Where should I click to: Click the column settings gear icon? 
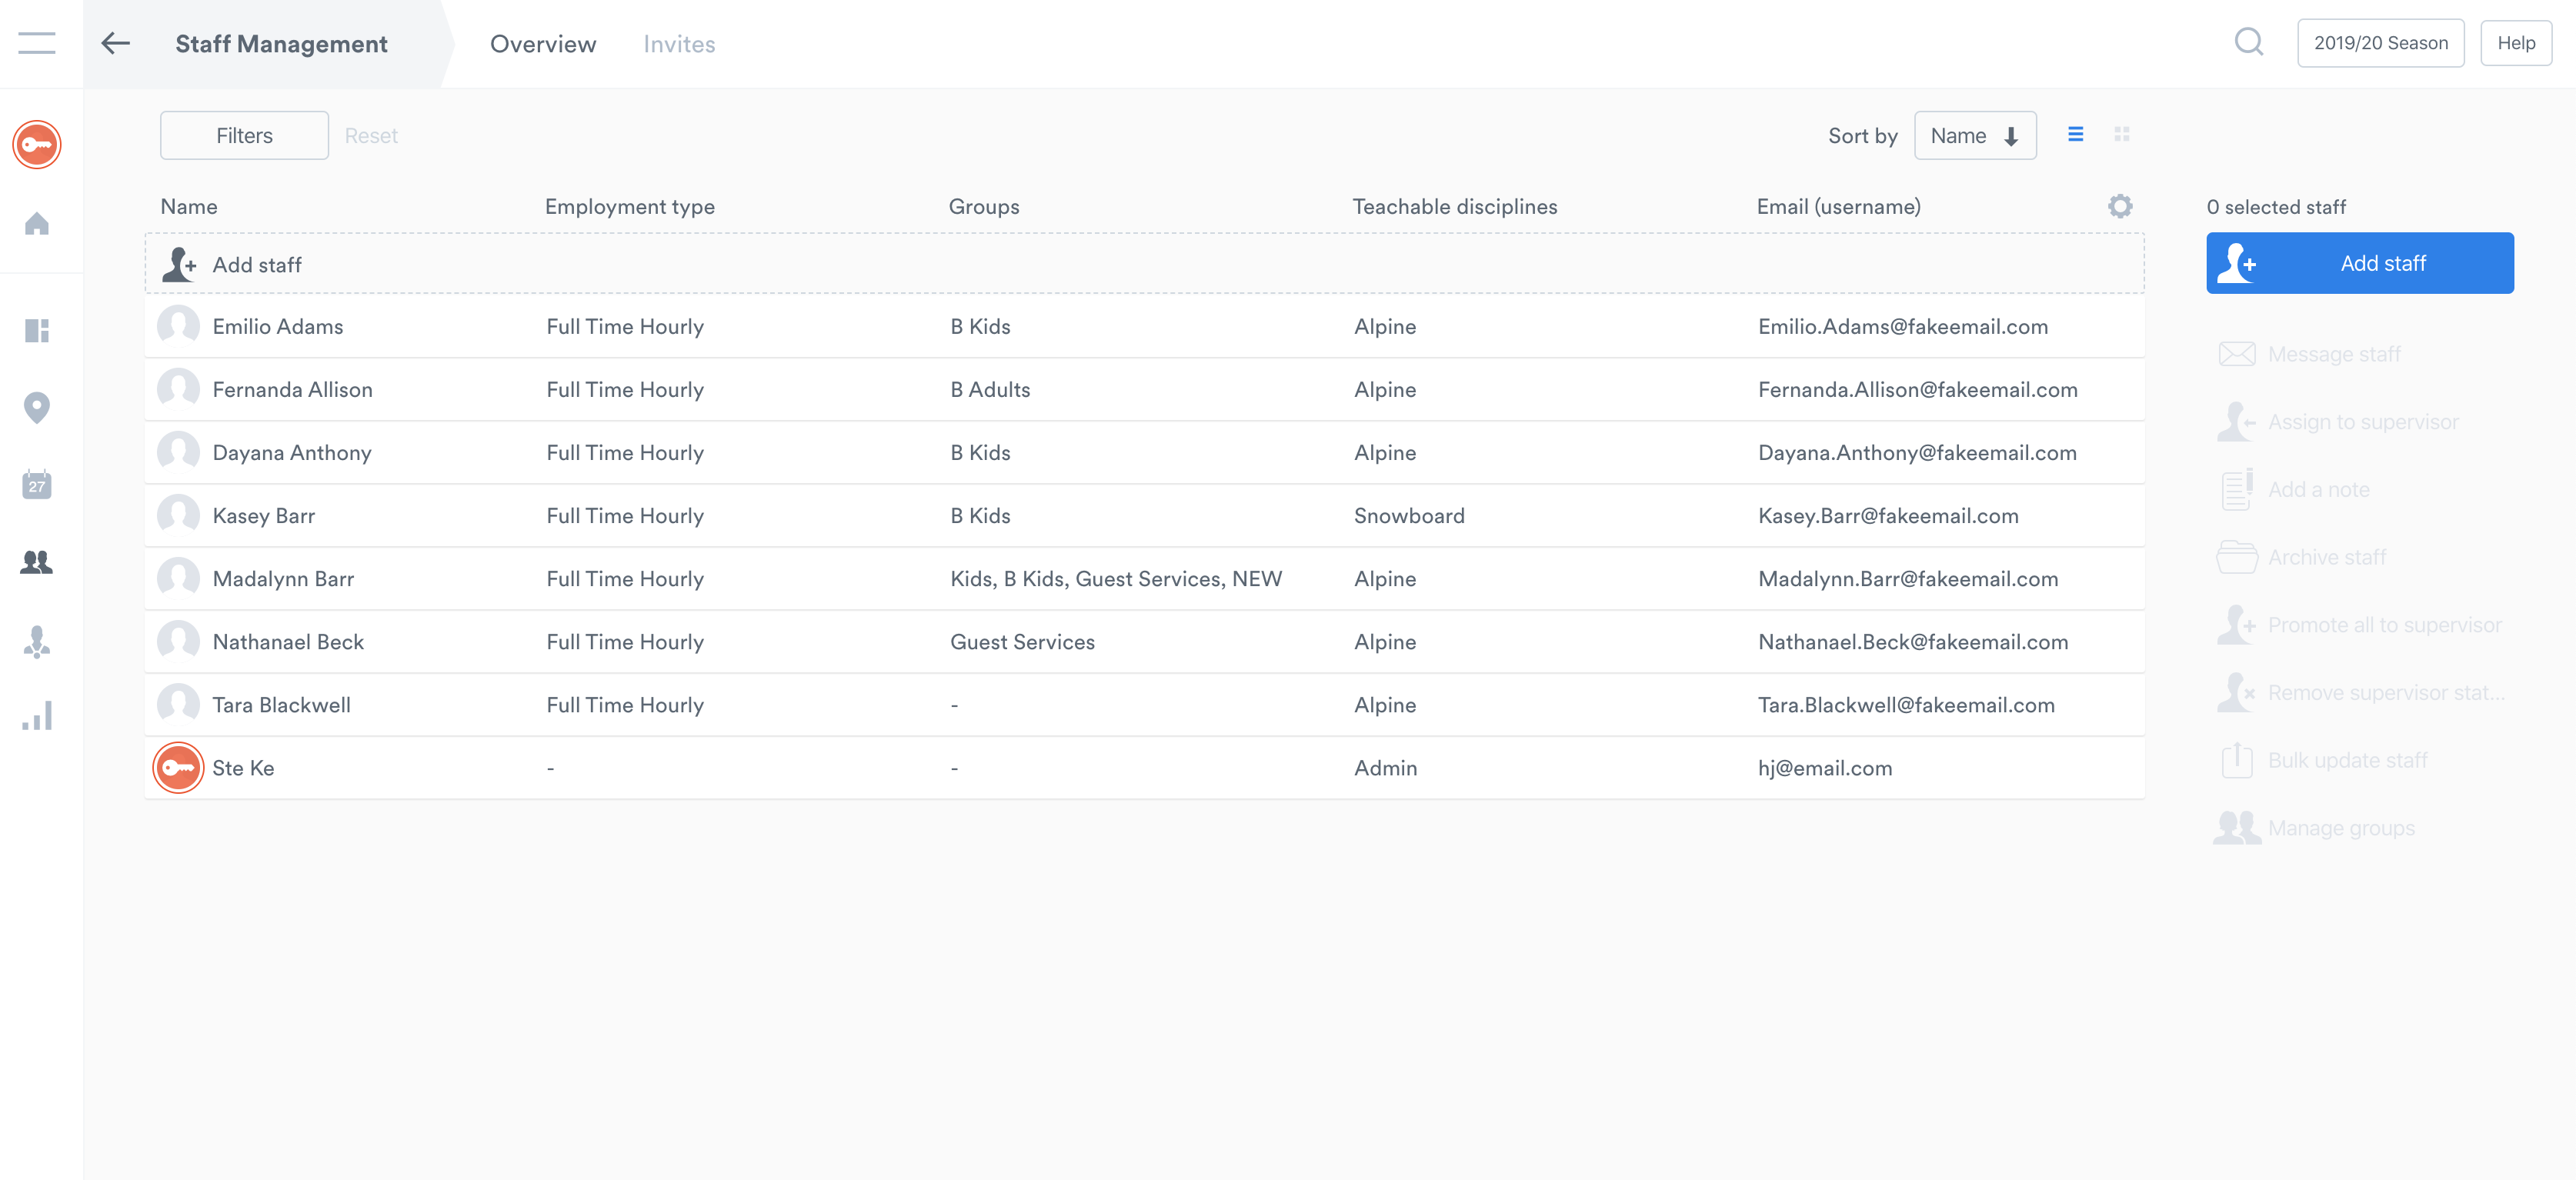[2119, 206]
